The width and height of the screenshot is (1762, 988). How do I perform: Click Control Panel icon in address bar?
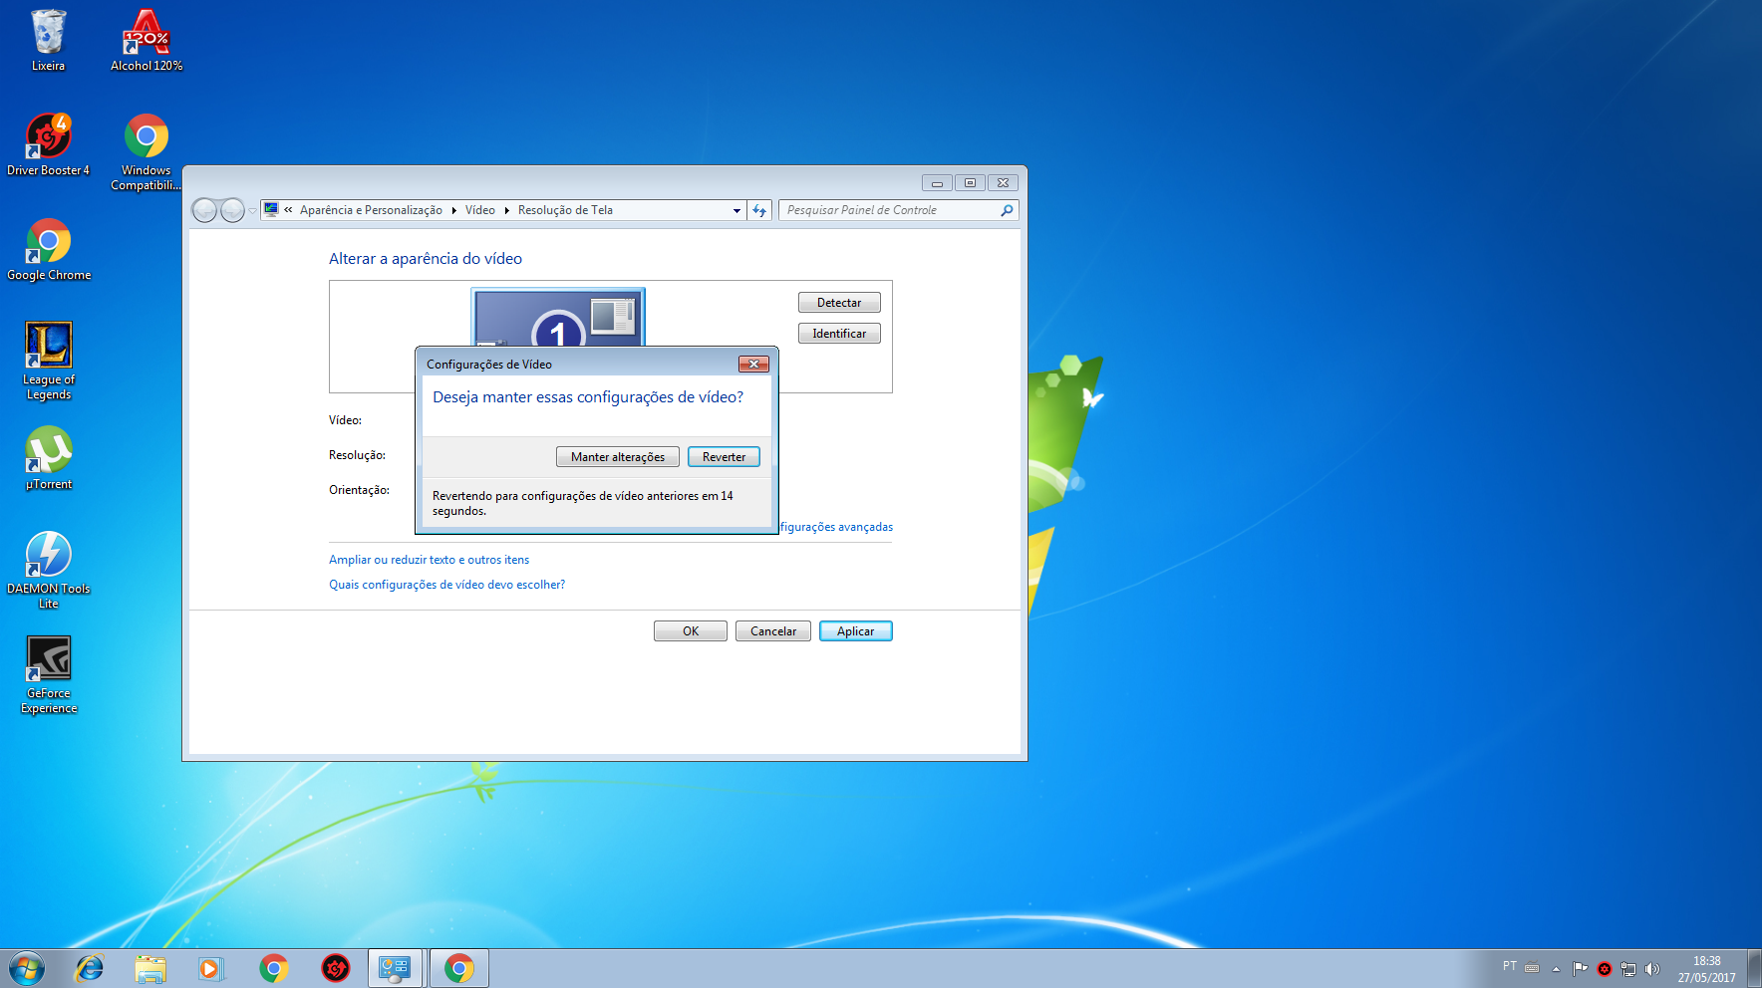coord(271,210)
